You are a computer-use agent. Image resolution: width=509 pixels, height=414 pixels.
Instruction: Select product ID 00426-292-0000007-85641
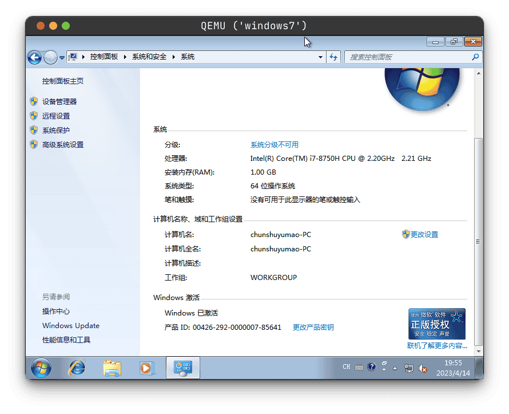[237, 327]
